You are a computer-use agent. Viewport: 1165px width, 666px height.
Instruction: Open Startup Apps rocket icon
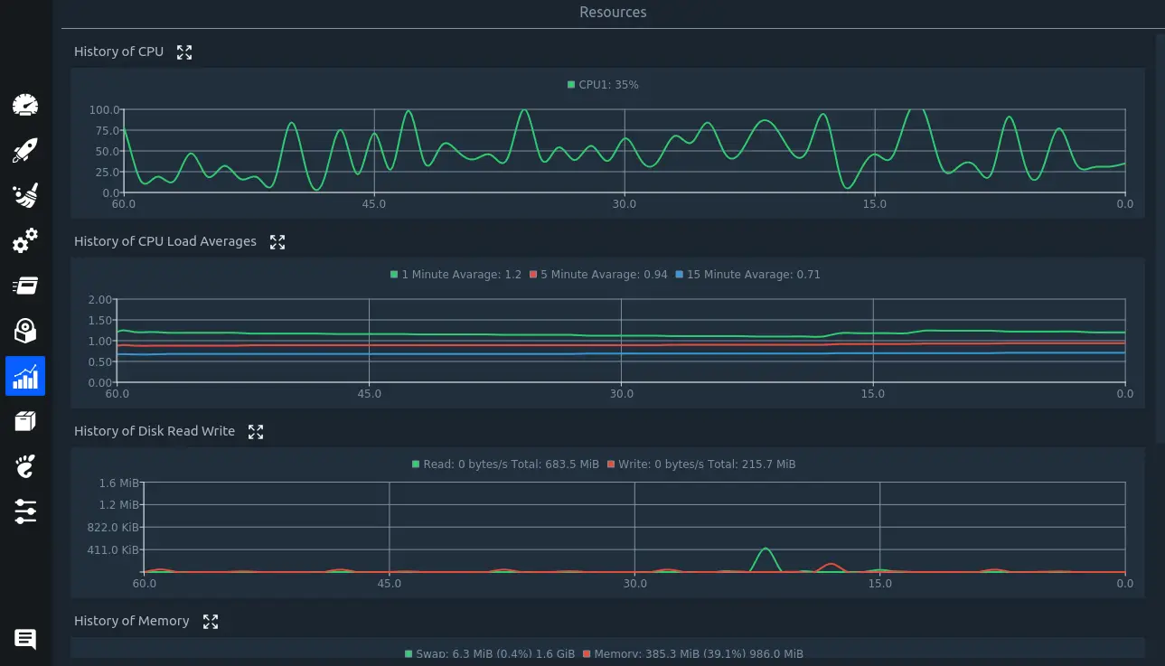click(25, 151)
